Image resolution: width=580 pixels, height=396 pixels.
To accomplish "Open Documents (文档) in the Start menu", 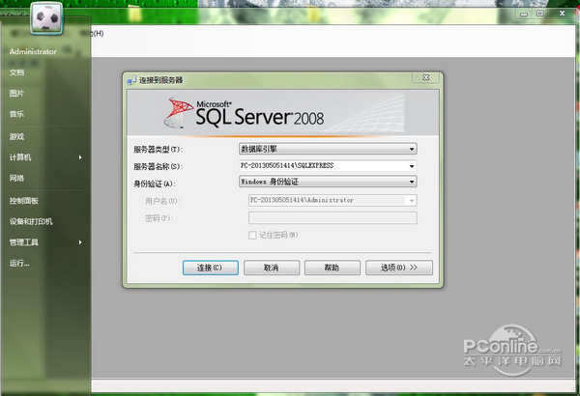I will click(17, 72).
